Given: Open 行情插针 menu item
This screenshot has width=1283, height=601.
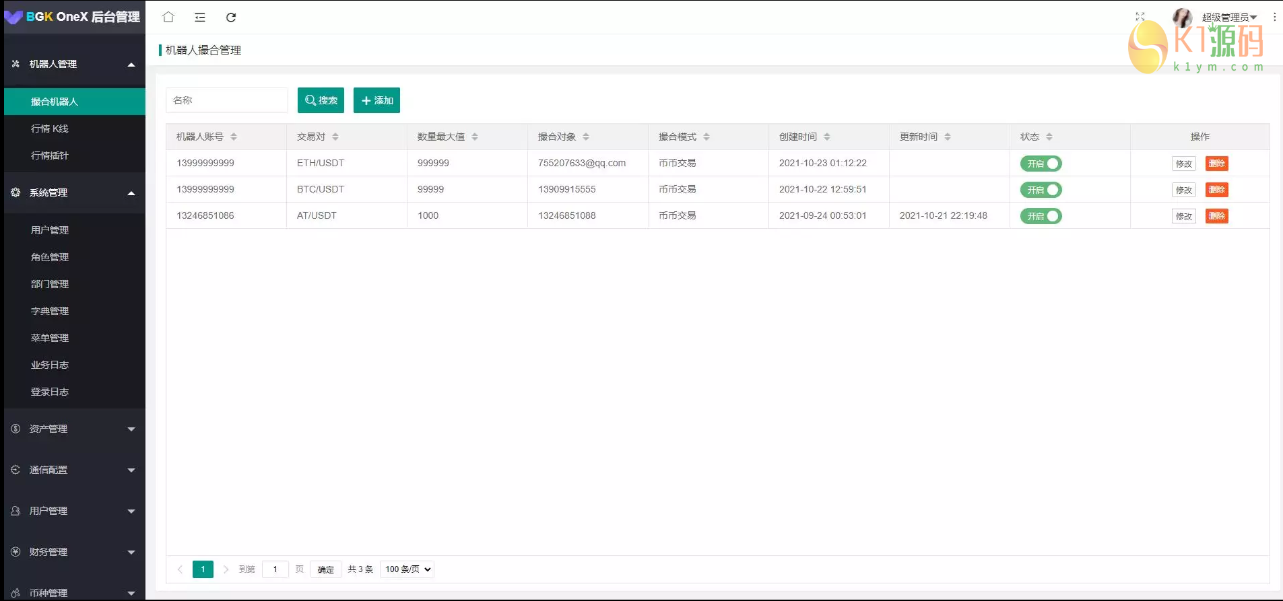Looking at the screenshot, I should pos(75,155).
